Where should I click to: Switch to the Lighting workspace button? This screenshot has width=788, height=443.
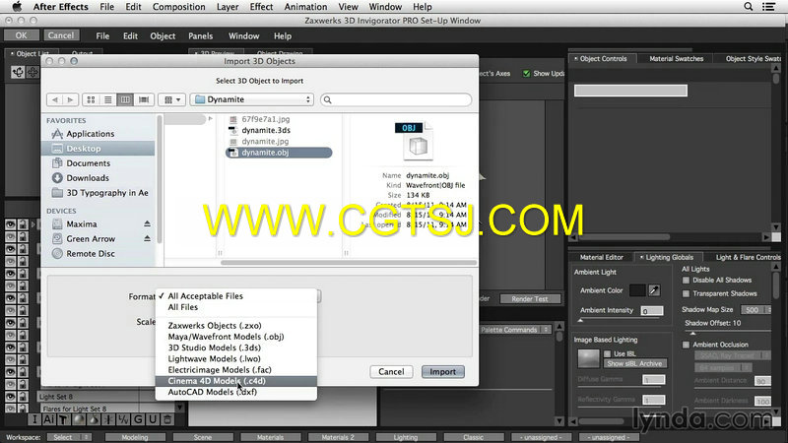pos(406,437)
